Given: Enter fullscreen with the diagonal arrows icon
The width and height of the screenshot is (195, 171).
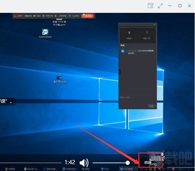Looking at the screenshot, I should point(160,6).
